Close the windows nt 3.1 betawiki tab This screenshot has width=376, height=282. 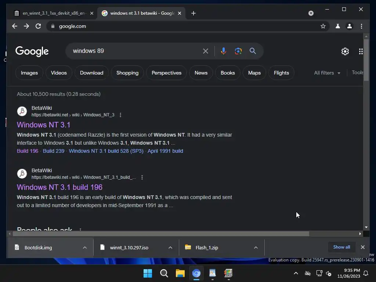(x=179, y=13)
